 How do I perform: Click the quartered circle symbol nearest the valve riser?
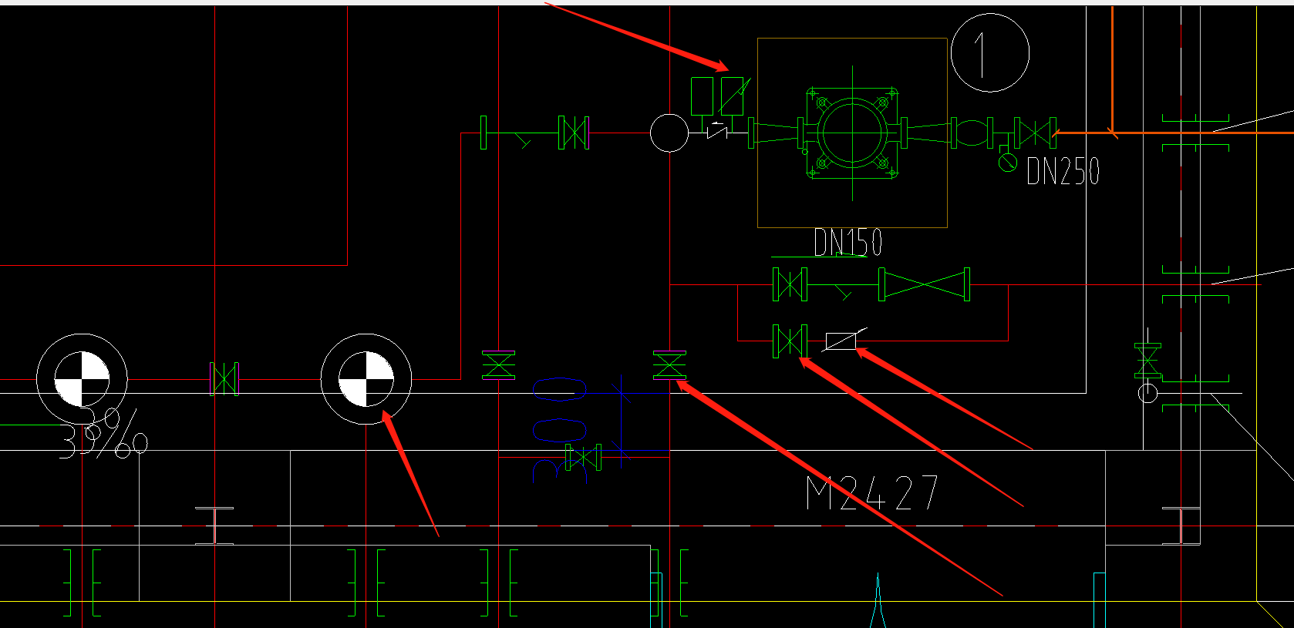(366, 379)
